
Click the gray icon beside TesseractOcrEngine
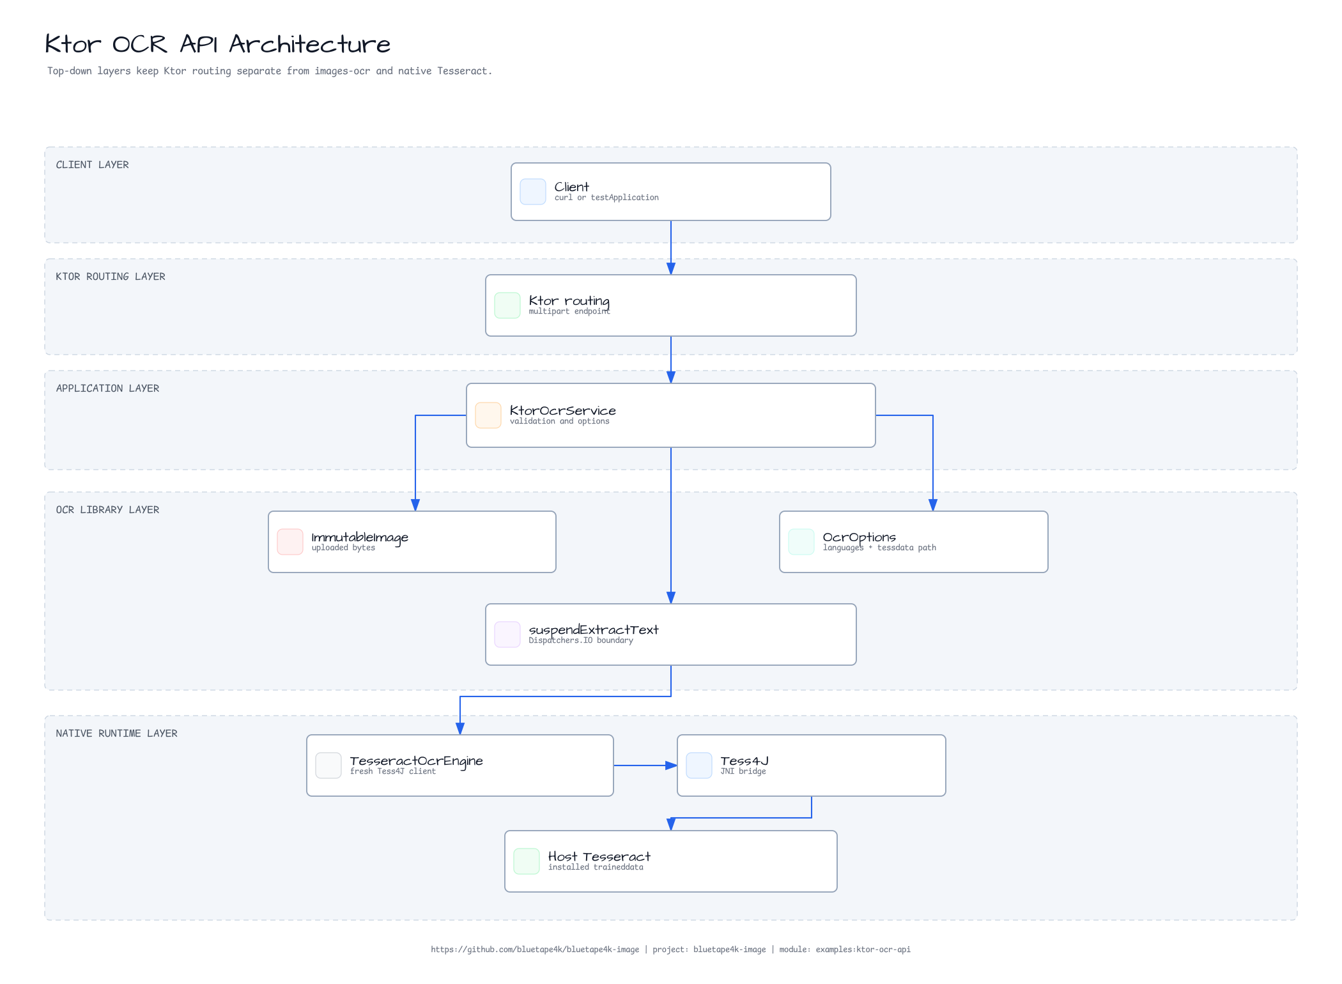pos(328,765)
